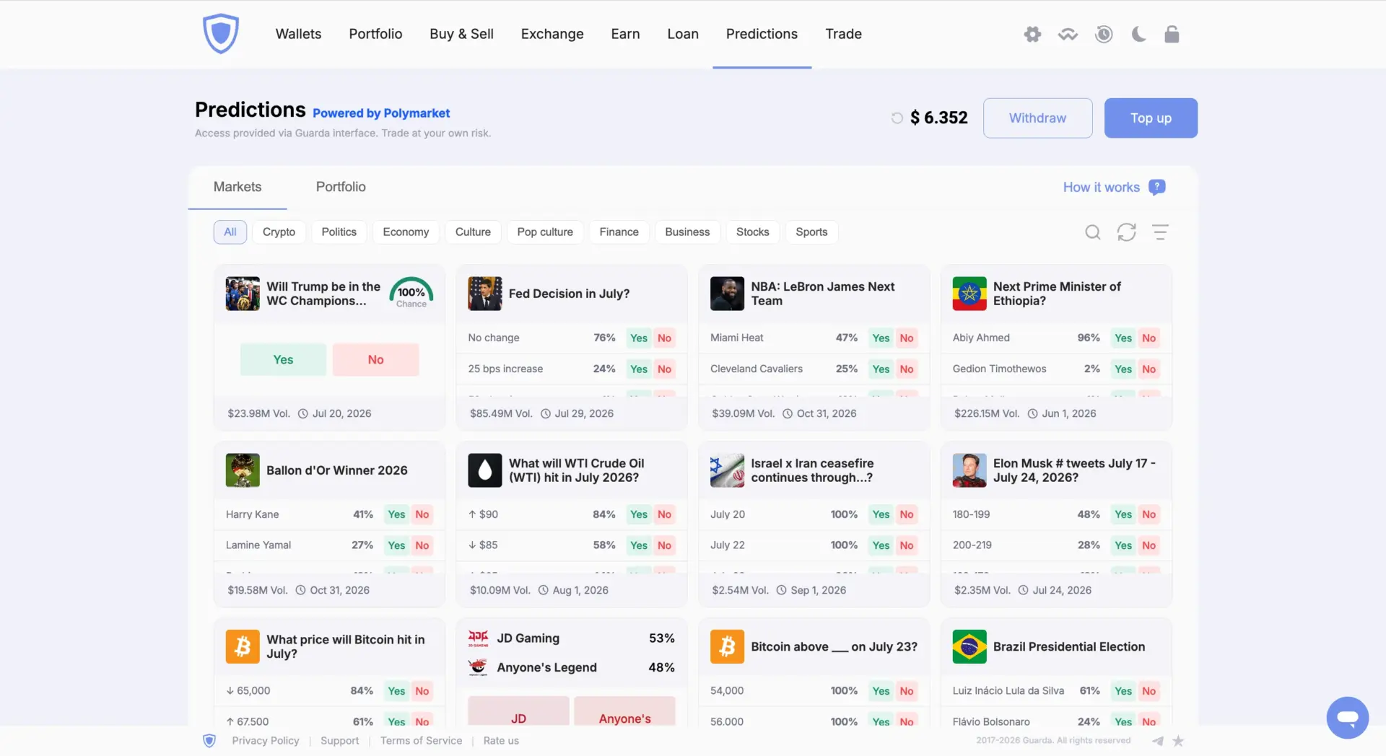Click the JD Gaming team logo
This screenshot has height=756, width=1386.
tap(478, 638)
